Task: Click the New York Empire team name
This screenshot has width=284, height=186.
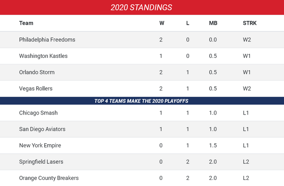Action: click(40, 145)
